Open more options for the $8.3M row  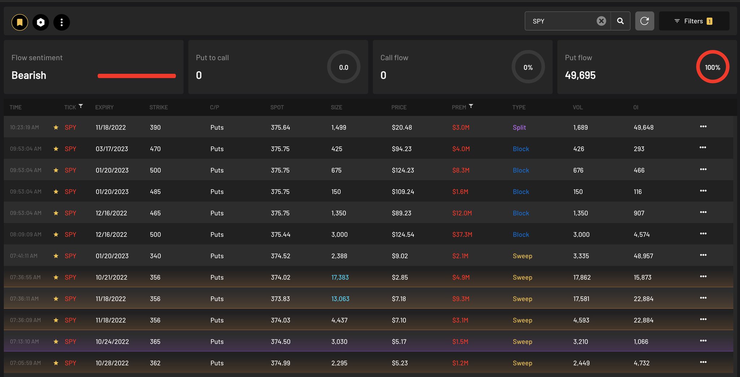703,169
